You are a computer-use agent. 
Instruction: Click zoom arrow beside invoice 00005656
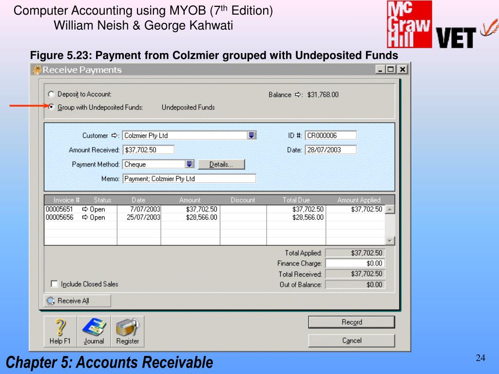click(85, 217)
